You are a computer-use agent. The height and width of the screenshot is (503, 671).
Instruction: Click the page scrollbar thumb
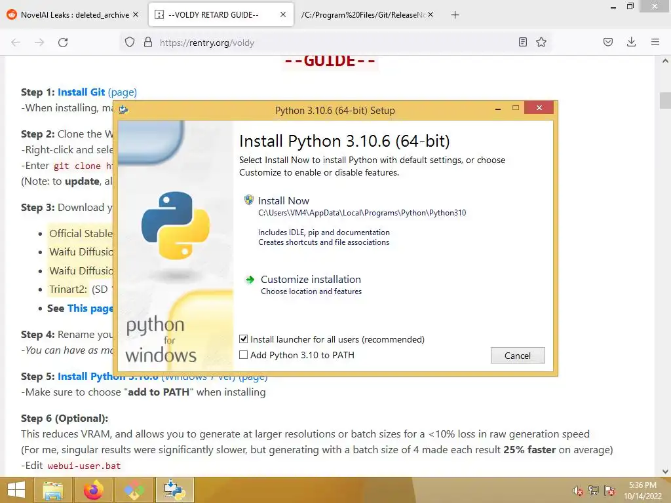(x=665, y=100)
